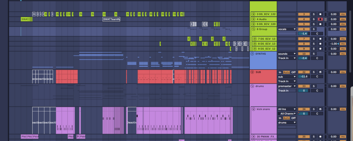353x141 pixels.
Task: Collapse the kick snare track with its arrow
Action: tap(253, 109)
